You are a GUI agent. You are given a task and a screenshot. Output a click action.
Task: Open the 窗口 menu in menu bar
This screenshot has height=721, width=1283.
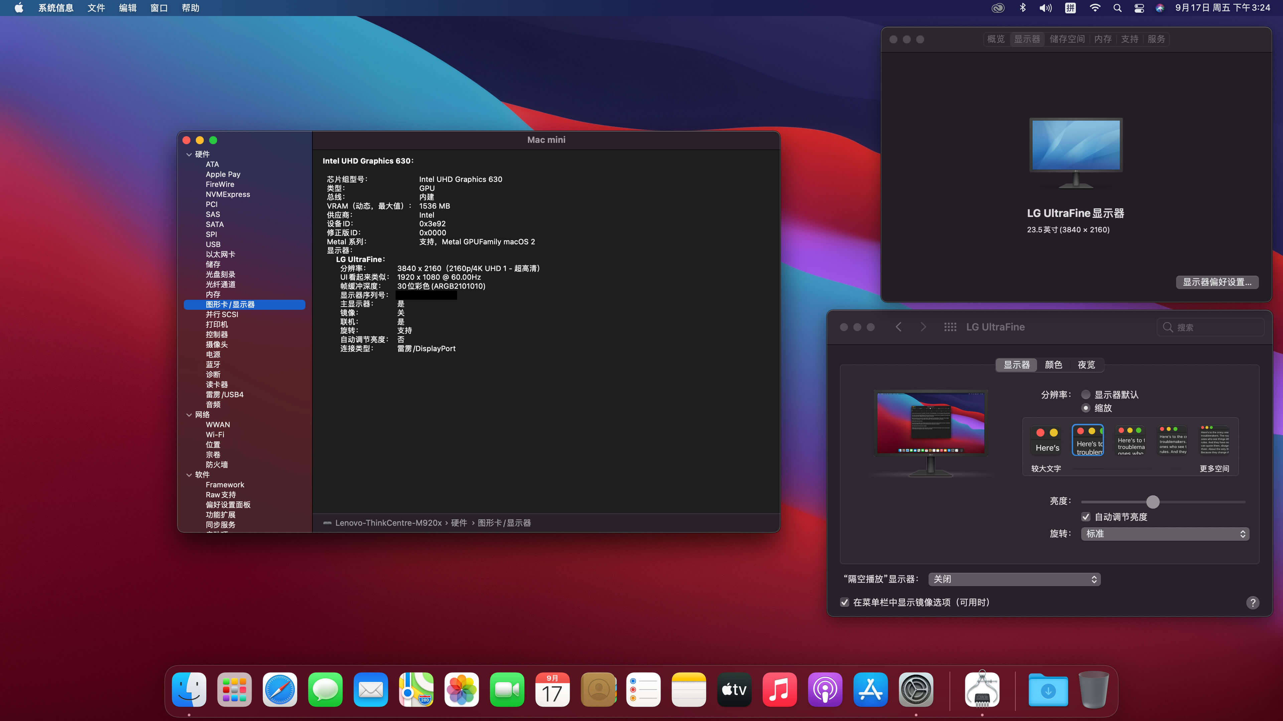(158, 8)
